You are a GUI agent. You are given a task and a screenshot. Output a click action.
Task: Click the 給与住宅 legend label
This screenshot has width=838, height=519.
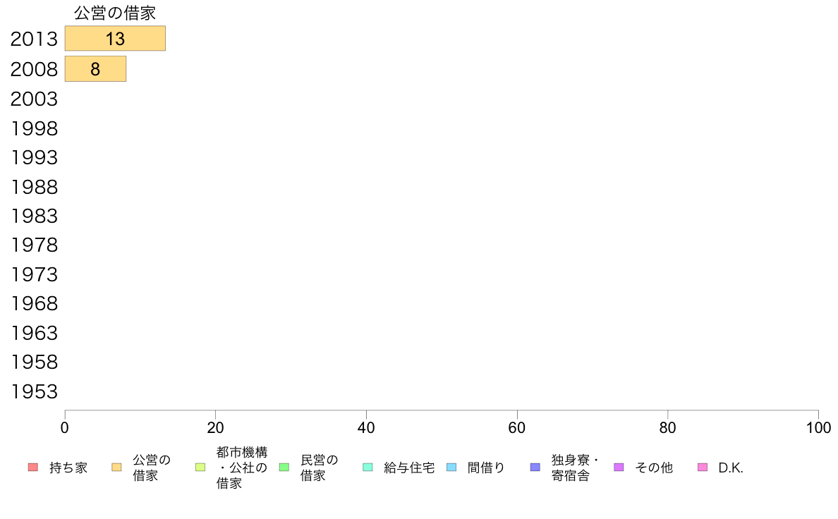tap(409, 468)
